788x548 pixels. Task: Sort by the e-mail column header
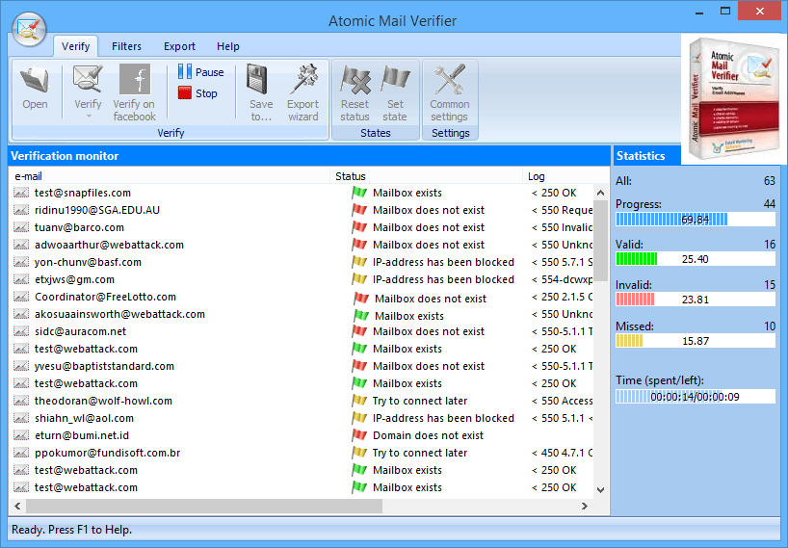coord(170,176)
